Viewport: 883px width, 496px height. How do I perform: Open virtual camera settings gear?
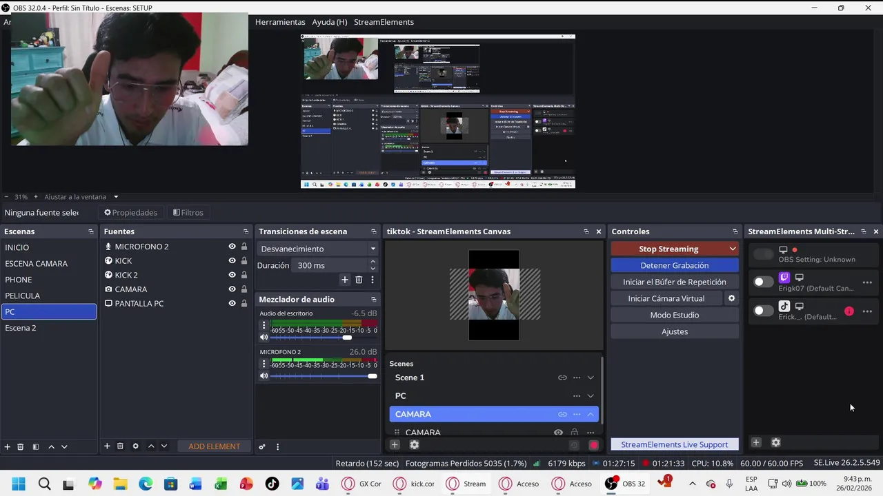[731, 298]
